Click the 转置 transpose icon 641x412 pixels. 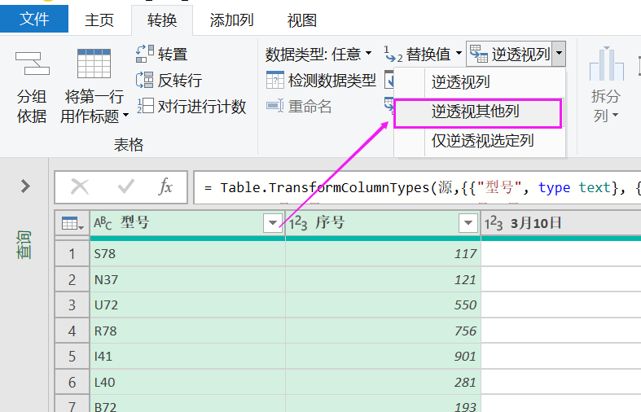(x=145, y=54)
